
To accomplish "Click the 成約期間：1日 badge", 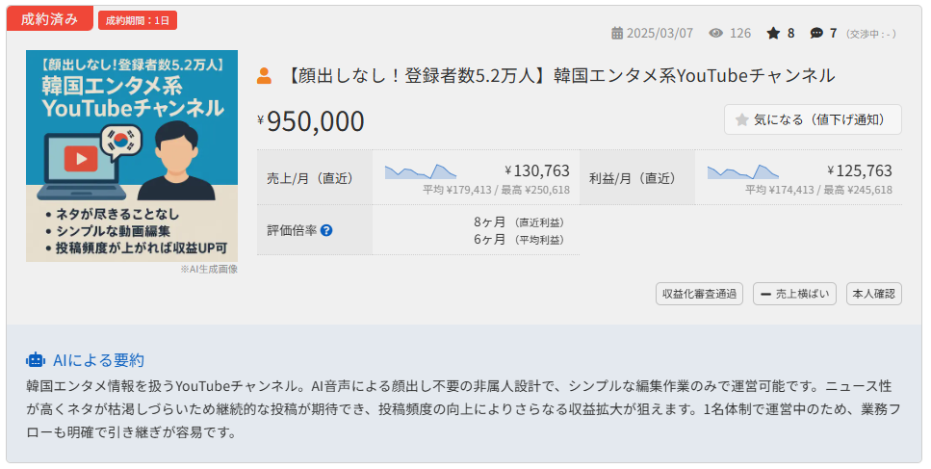I will pyautogui.click(x=138, y=20).
